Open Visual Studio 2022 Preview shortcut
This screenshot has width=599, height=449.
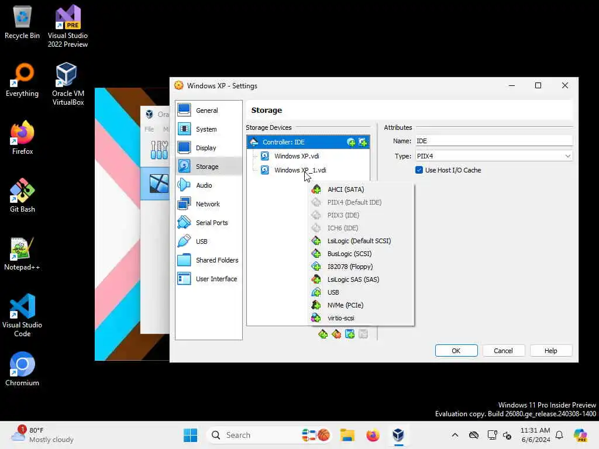pyautogui.click(x=68, y=26)
